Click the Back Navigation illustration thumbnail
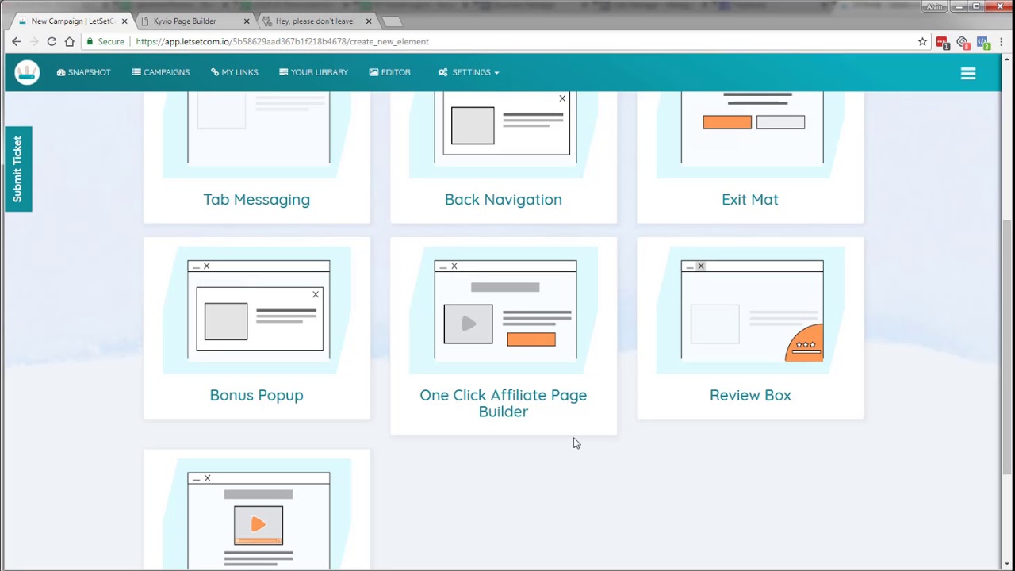The height and width of the screenshot is (571, 1015). 505,133
